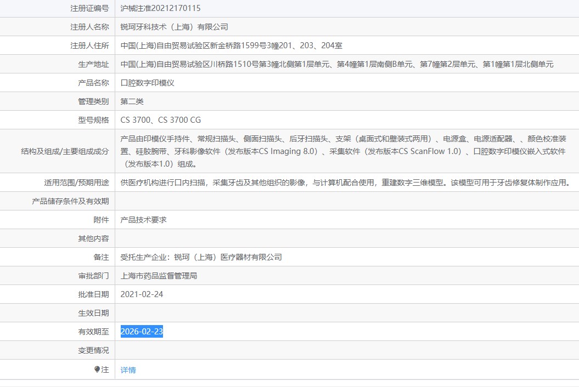This screenshot has width=579, height=387.
Task: Click the registrant address containing 新金桥路1599号
Action: click(232, 45)
